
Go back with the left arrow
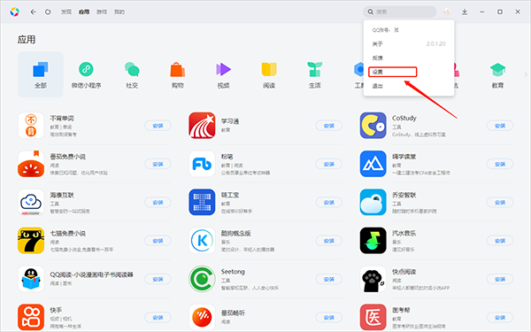click(x=34, y=12)
